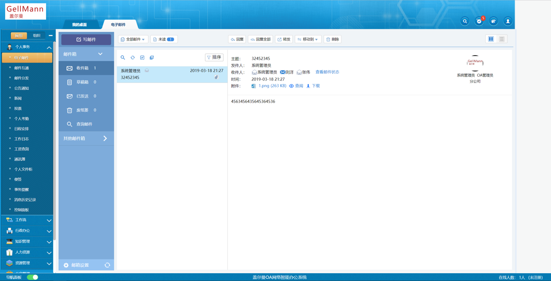The image size is (551, 281).
Task: Click magnifier icon above the mail list
Action: [123, 58]
